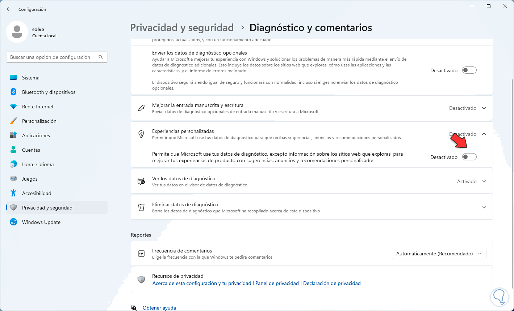Go to Juegos settings
The image size is (514, 311).
(57, 179)
